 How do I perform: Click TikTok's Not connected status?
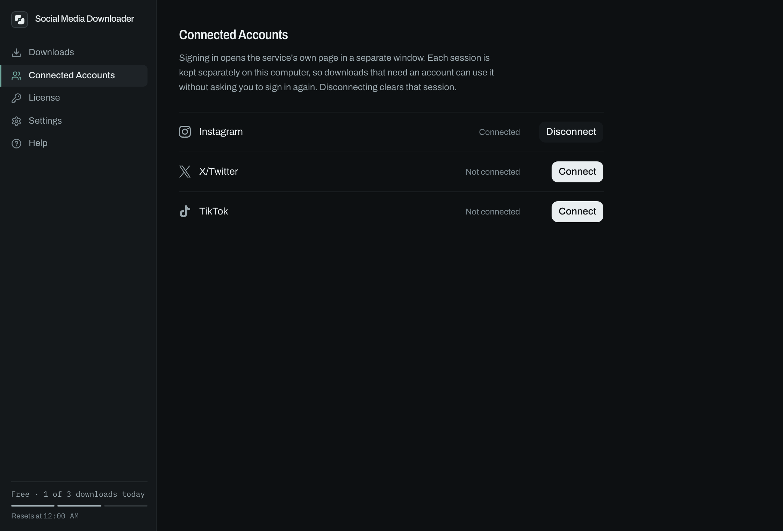[493, 212]
